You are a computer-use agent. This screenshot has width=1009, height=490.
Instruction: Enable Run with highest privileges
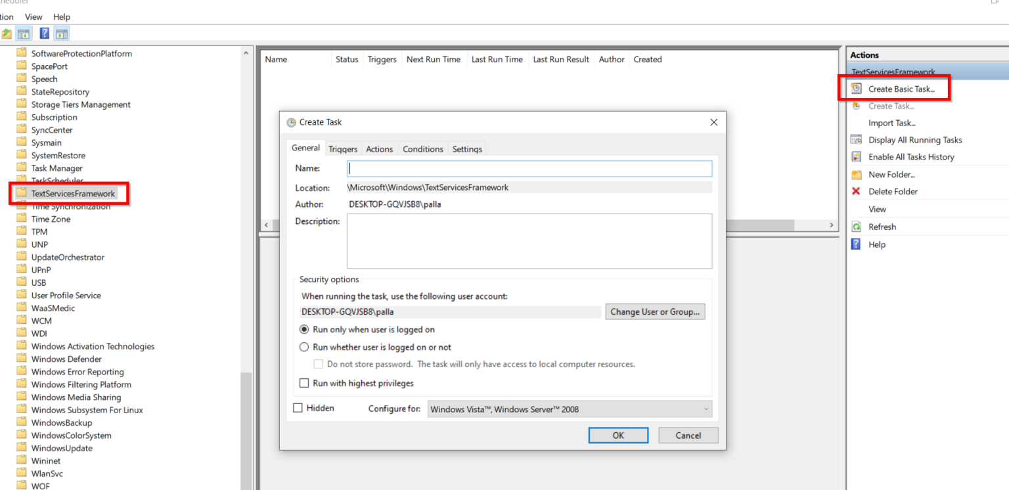(304, 383)
